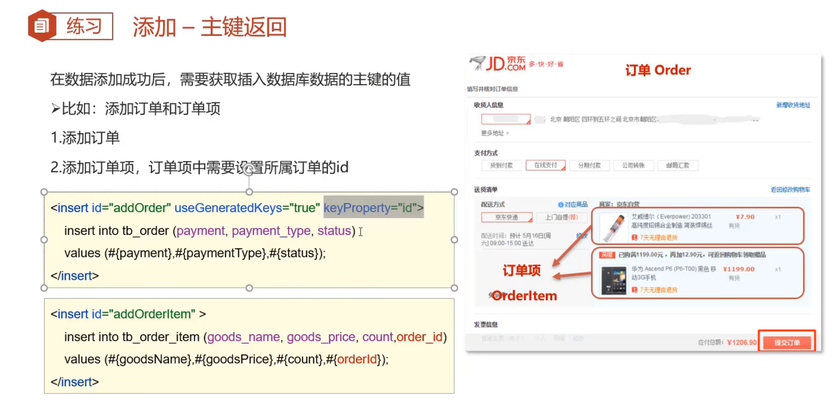Click the insert id="addOrderItem" line
The height and width of the screenshot is (403, 831).
tap(128, 314)
